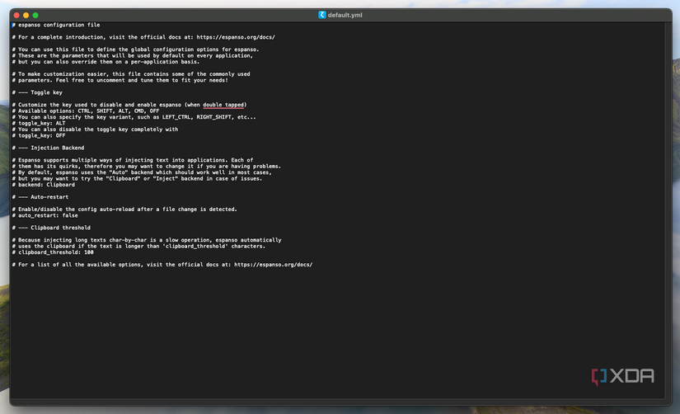Click the '--- Injection Backend' section header
Image resolution: width=680 pixels, height=414 pixels.
[x=48, y=148]
